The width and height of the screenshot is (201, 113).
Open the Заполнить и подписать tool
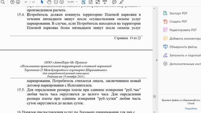[185, 55]
